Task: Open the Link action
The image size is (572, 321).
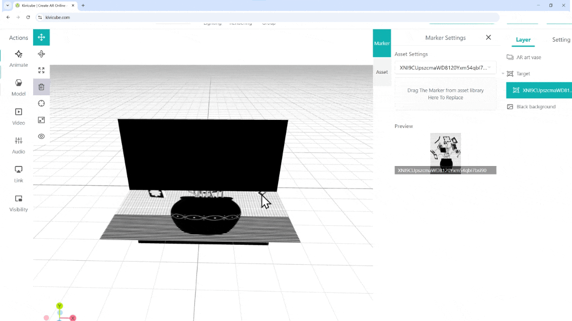Action: [x=19, y=174]
